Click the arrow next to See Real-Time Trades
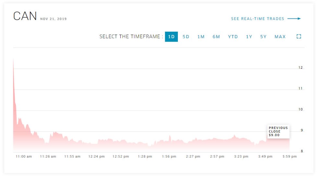 click(294, 19)
